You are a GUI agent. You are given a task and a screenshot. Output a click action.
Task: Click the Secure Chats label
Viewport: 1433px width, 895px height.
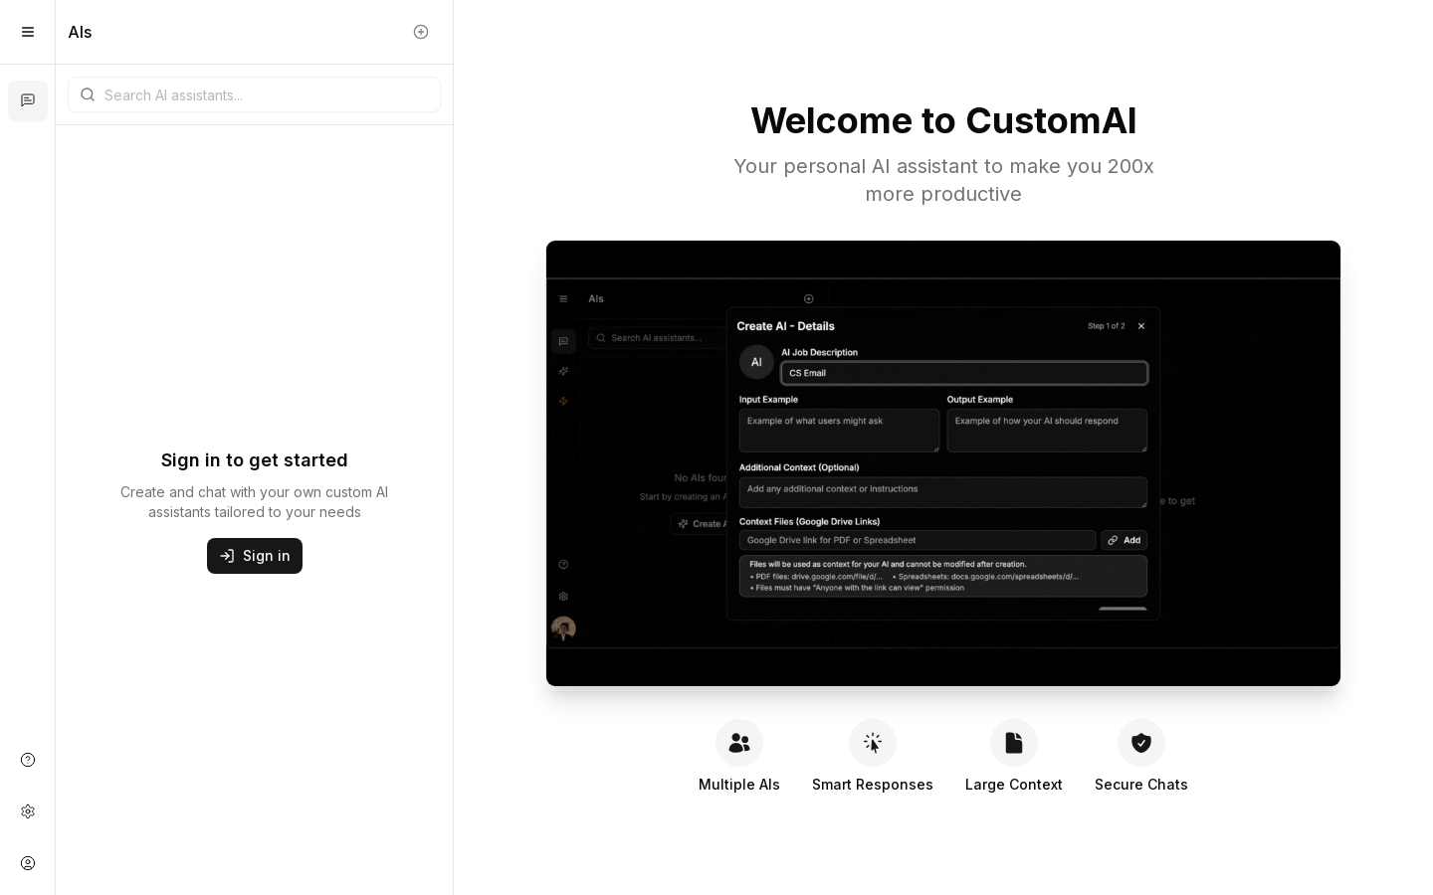(x=1141, y=785)
